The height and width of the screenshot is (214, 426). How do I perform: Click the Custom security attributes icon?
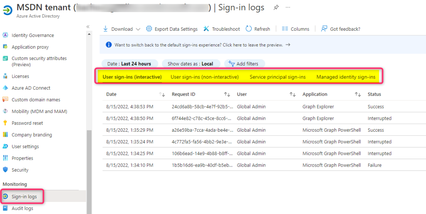[5, 58]
